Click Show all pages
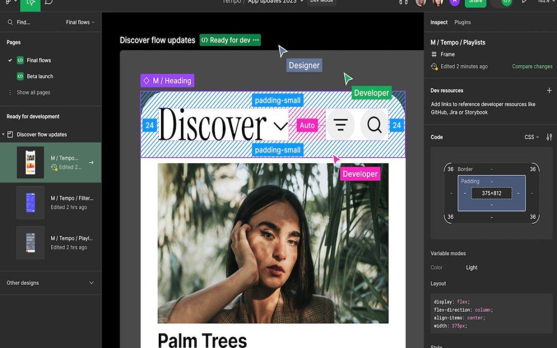 (33, 93)
